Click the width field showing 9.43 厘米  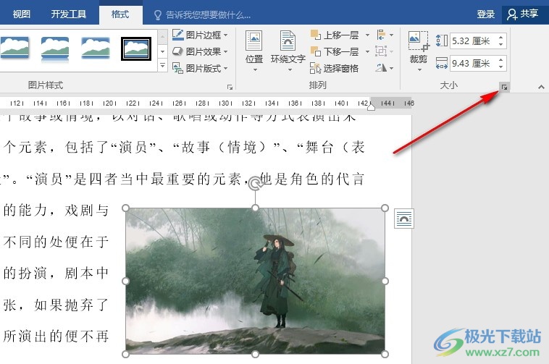473,63
